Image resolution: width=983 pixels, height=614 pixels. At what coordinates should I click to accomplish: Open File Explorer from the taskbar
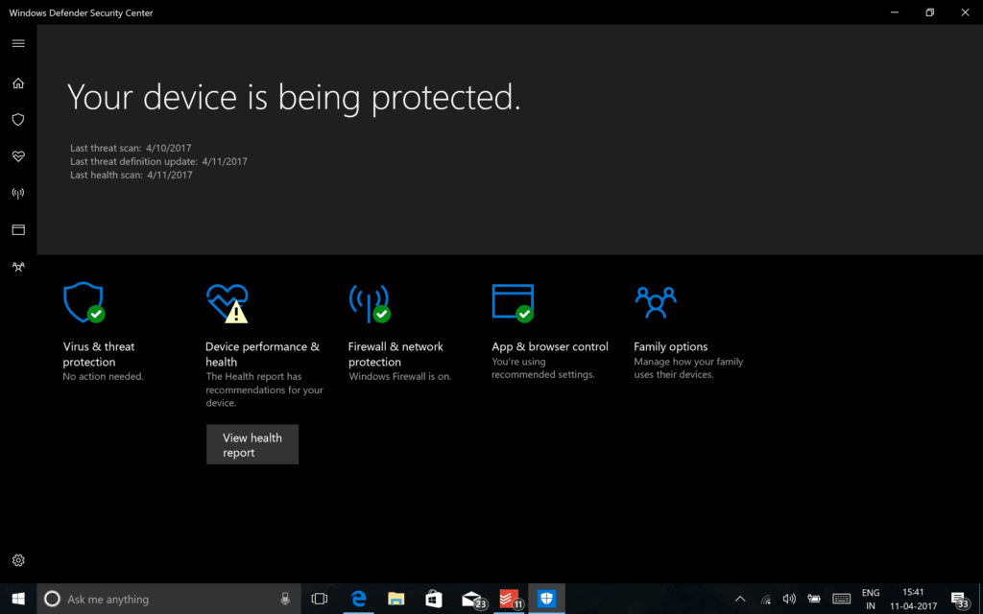396,599
